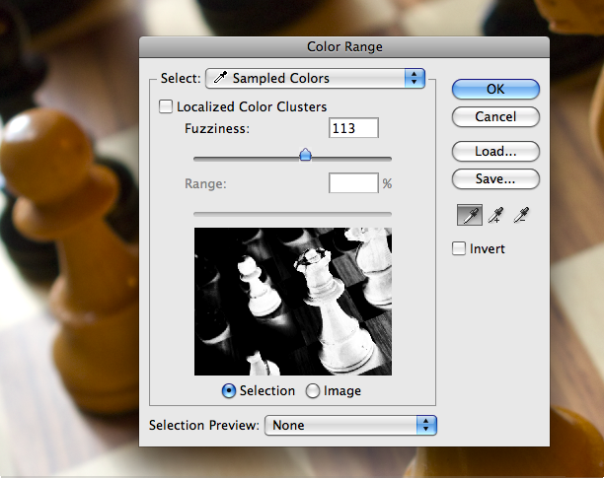This screenshot has width=604, height=479.
Task: Click the Cancel button
Action: point(495,116)
